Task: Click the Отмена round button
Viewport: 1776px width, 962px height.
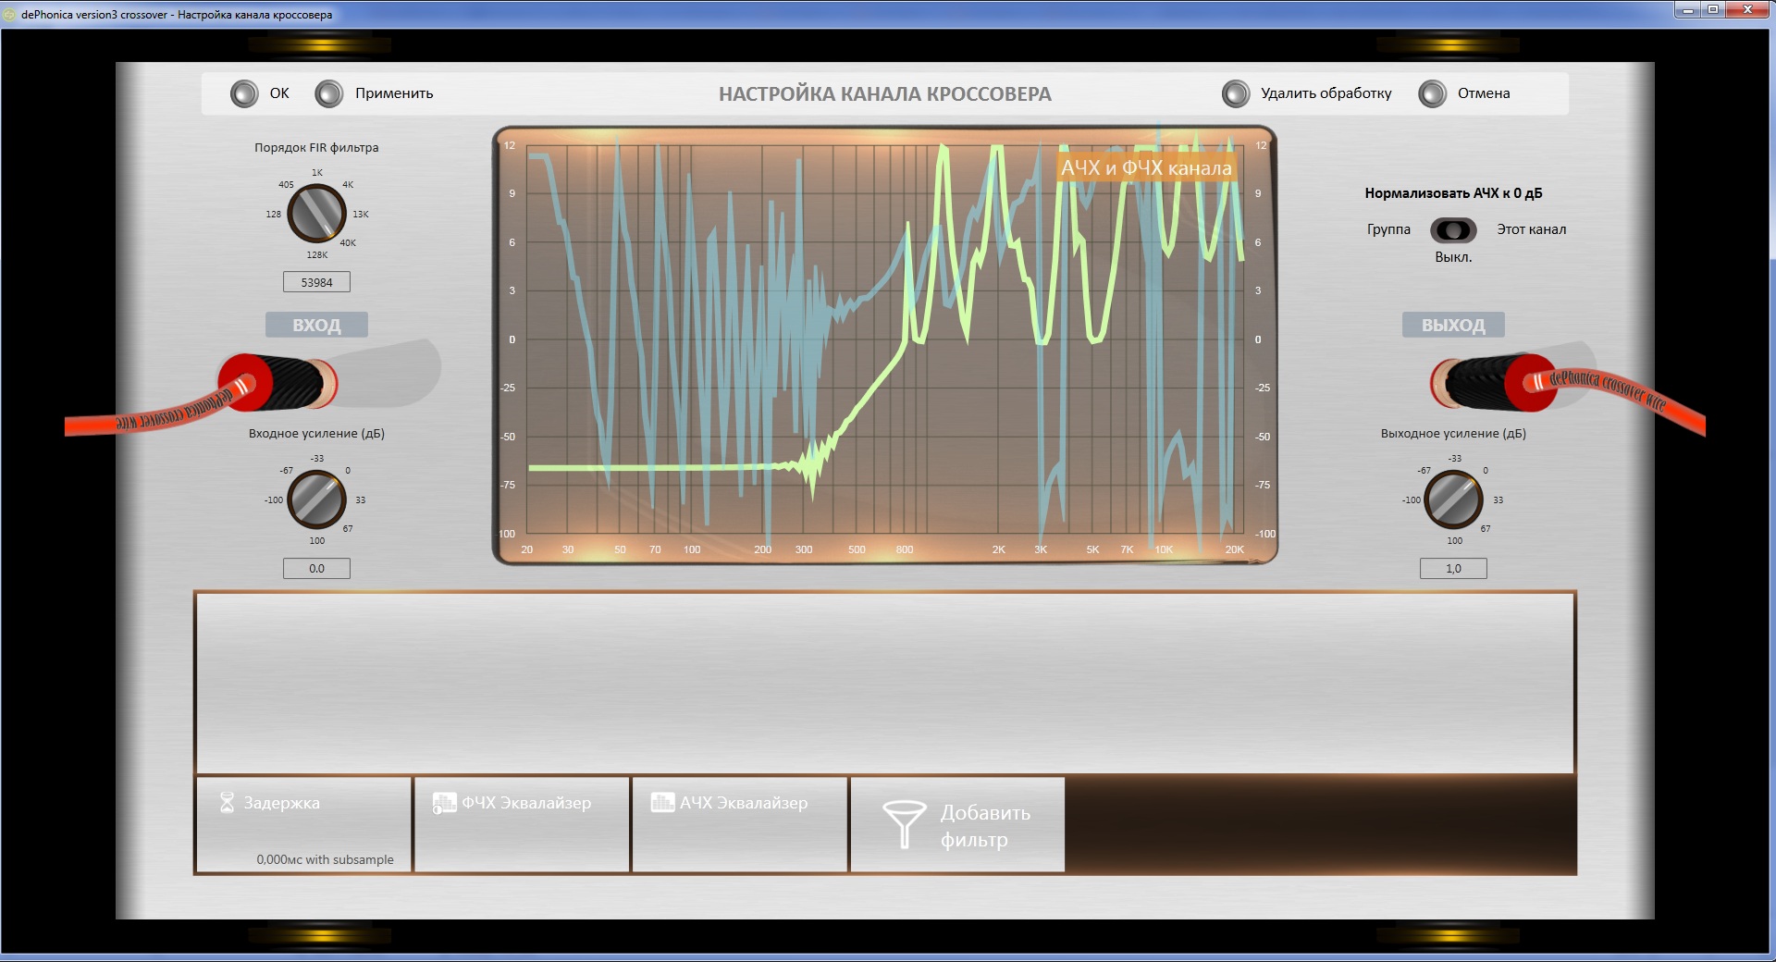Action: point(1433,93)
